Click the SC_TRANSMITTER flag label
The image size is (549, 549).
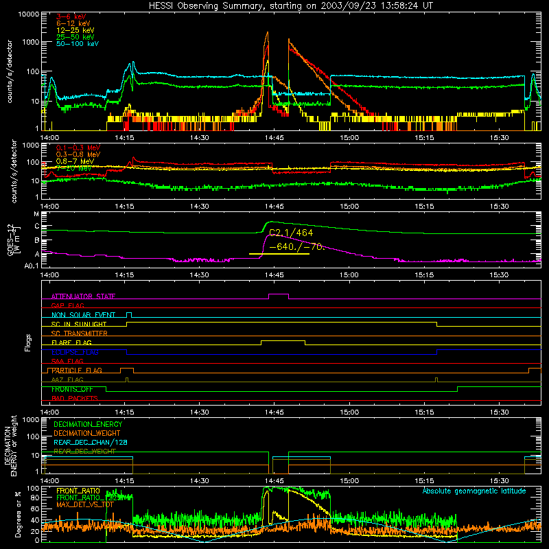point(79,333)
